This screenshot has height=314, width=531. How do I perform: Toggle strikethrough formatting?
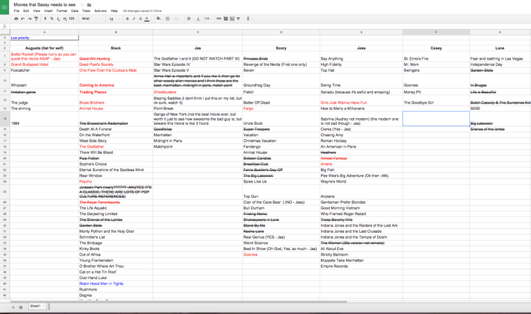(x=140, y=19)
